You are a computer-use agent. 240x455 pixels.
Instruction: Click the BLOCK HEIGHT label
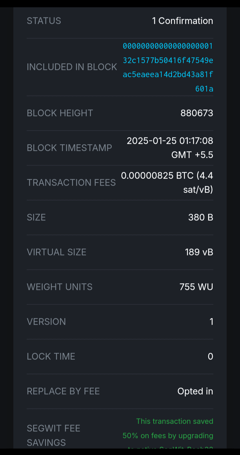pos(60,113)
